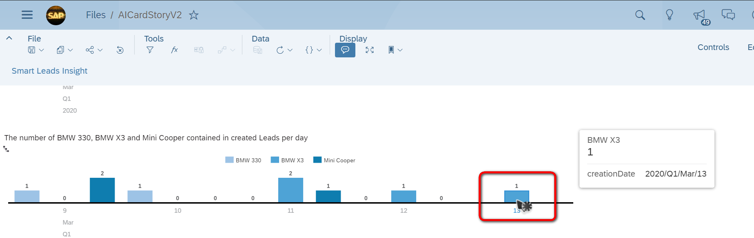Screen dimensions: 754x238
Task: Click the AICardStoryV2 breadcrumb title
Action: point(150,15)
